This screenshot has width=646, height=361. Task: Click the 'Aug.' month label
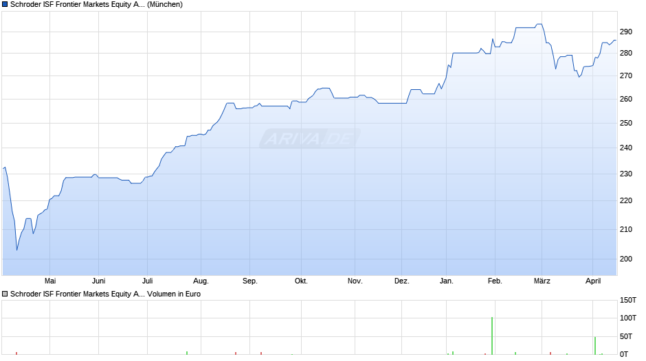pos(201,281)
